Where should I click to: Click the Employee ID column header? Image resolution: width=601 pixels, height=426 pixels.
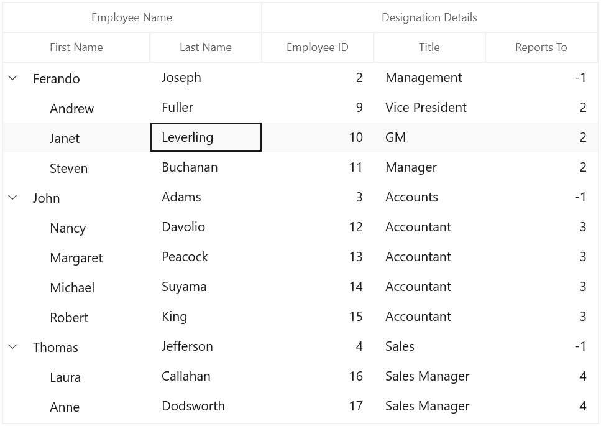click(318, 47)
